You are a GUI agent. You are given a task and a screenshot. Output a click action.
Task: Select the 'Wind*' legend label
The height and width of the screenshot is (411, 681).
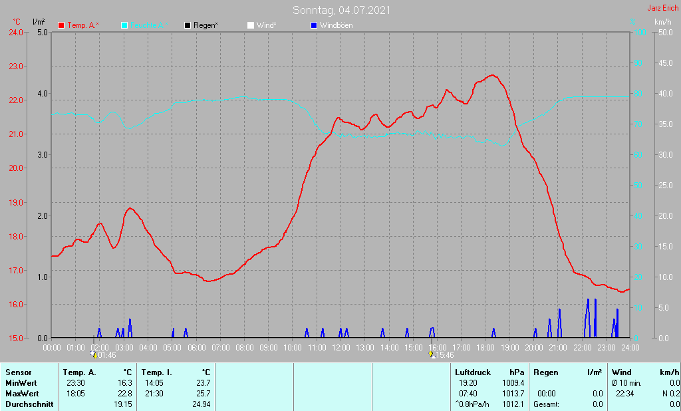266,25
